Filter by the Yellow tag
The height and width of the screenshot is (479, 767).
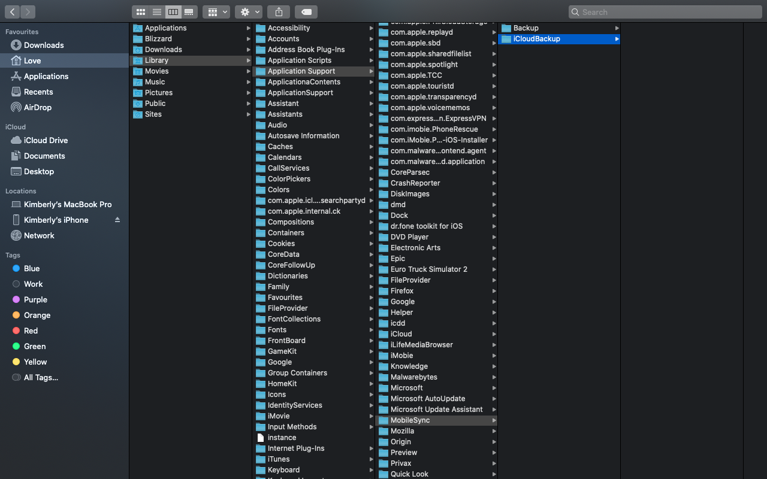[64, 362]
